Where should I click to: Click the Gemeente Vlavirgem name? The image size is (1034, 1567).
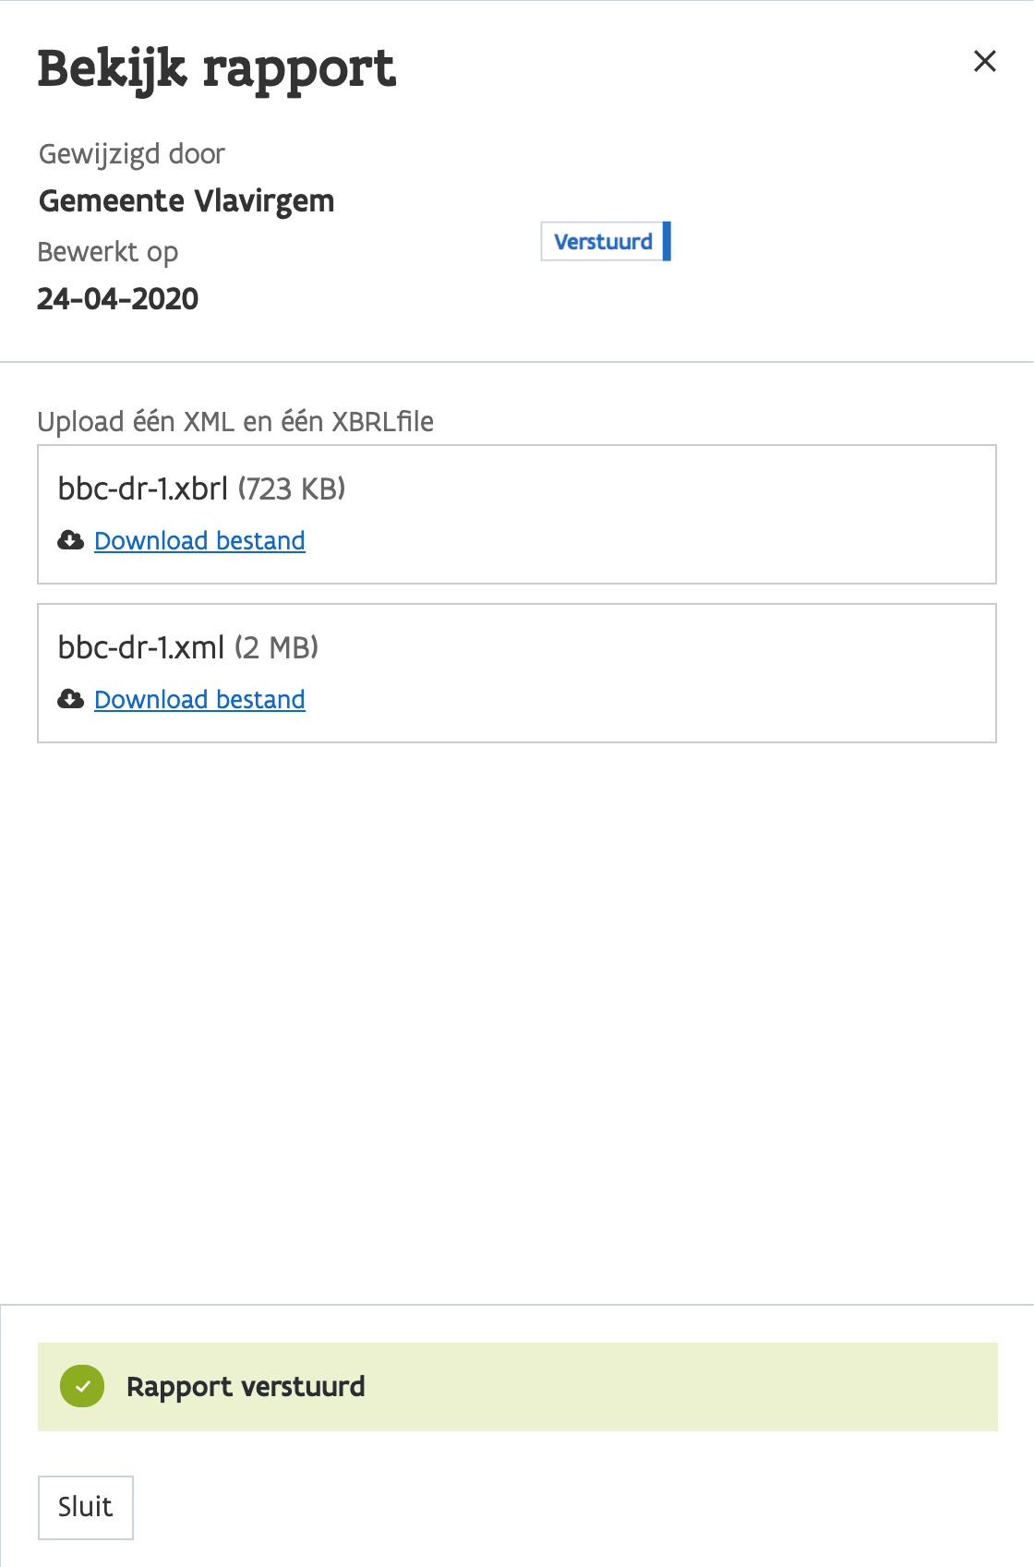[x=186, y=200]
